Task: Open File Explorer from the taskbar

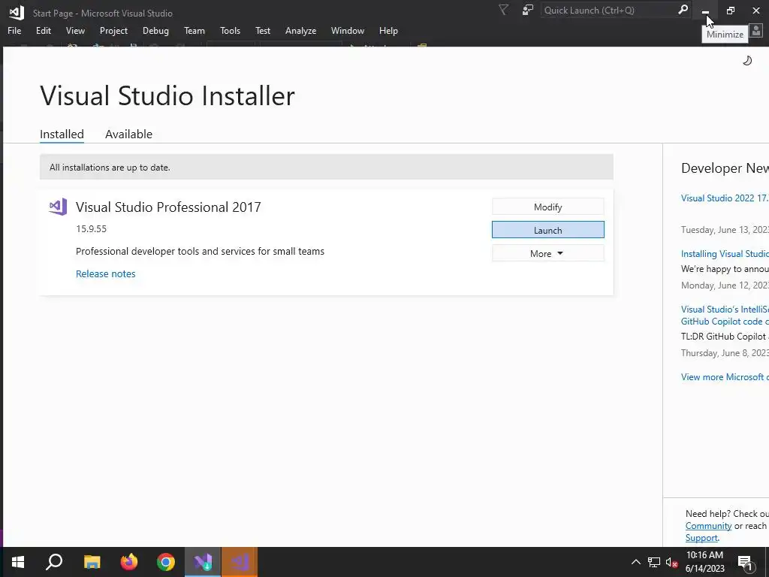Action: tap(92, 562)
